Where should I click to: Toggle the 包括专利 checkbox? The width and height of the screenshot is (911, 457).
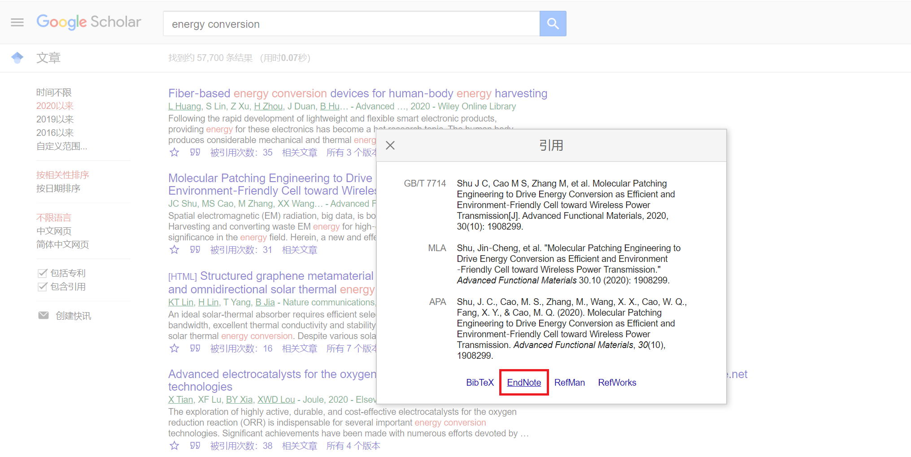(x=43, y=273)
